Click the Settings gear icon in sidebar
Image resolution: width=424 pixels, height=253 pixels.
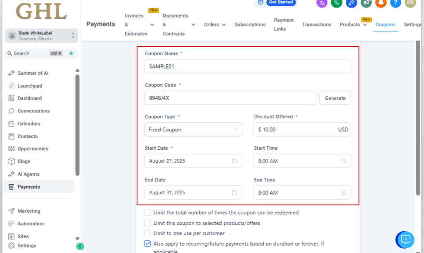(x=11, y=246)
